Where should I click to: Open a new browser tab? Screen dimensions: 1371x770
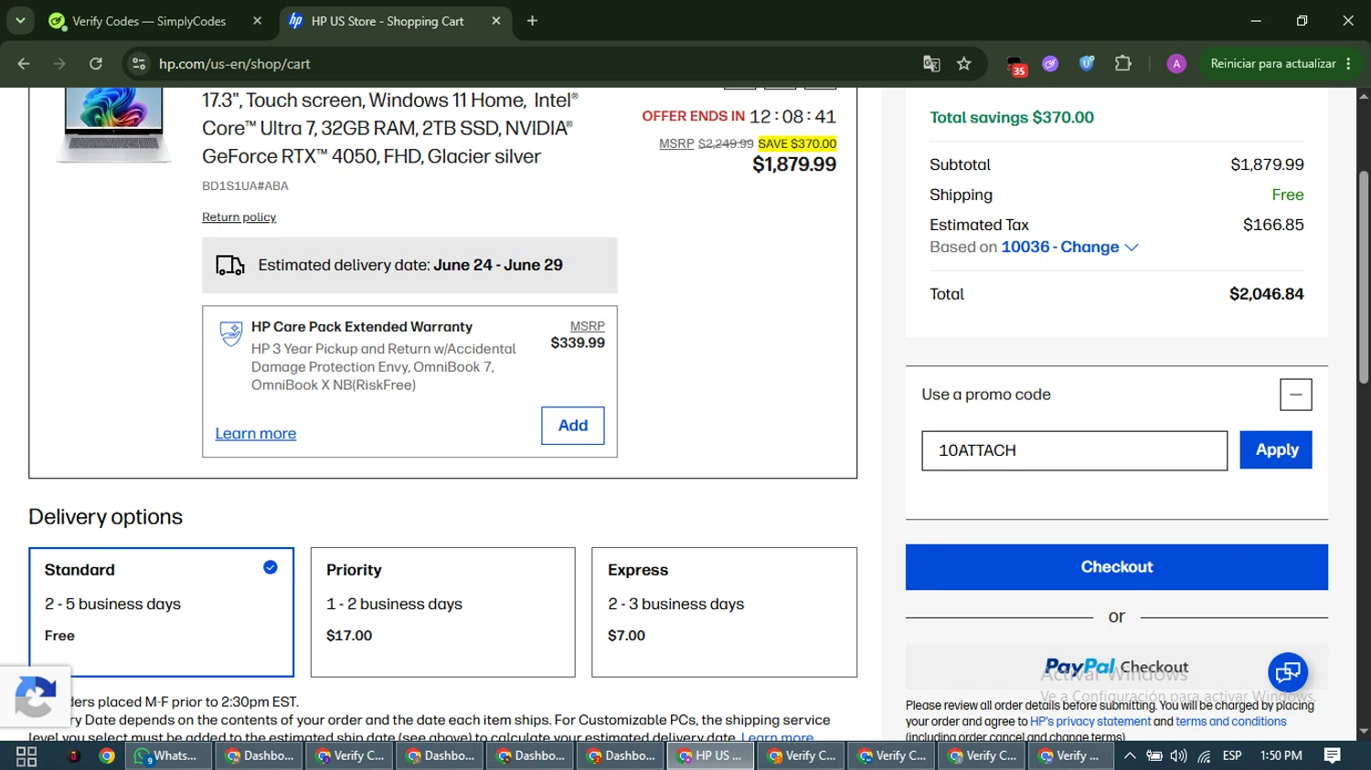(532, 21)
